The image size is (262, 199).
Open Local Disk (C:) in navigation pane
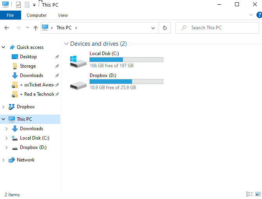34,138
